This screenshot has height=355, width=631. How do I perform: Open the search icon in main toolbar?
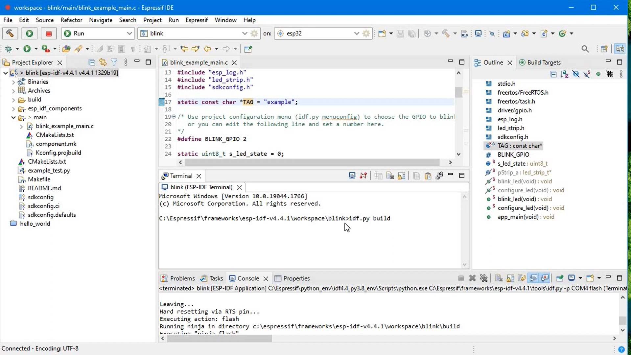tap(585, 49)
